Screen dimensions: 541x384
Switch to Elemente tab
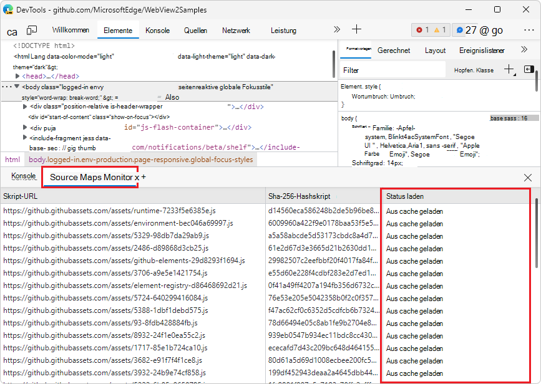coord(118,31)
